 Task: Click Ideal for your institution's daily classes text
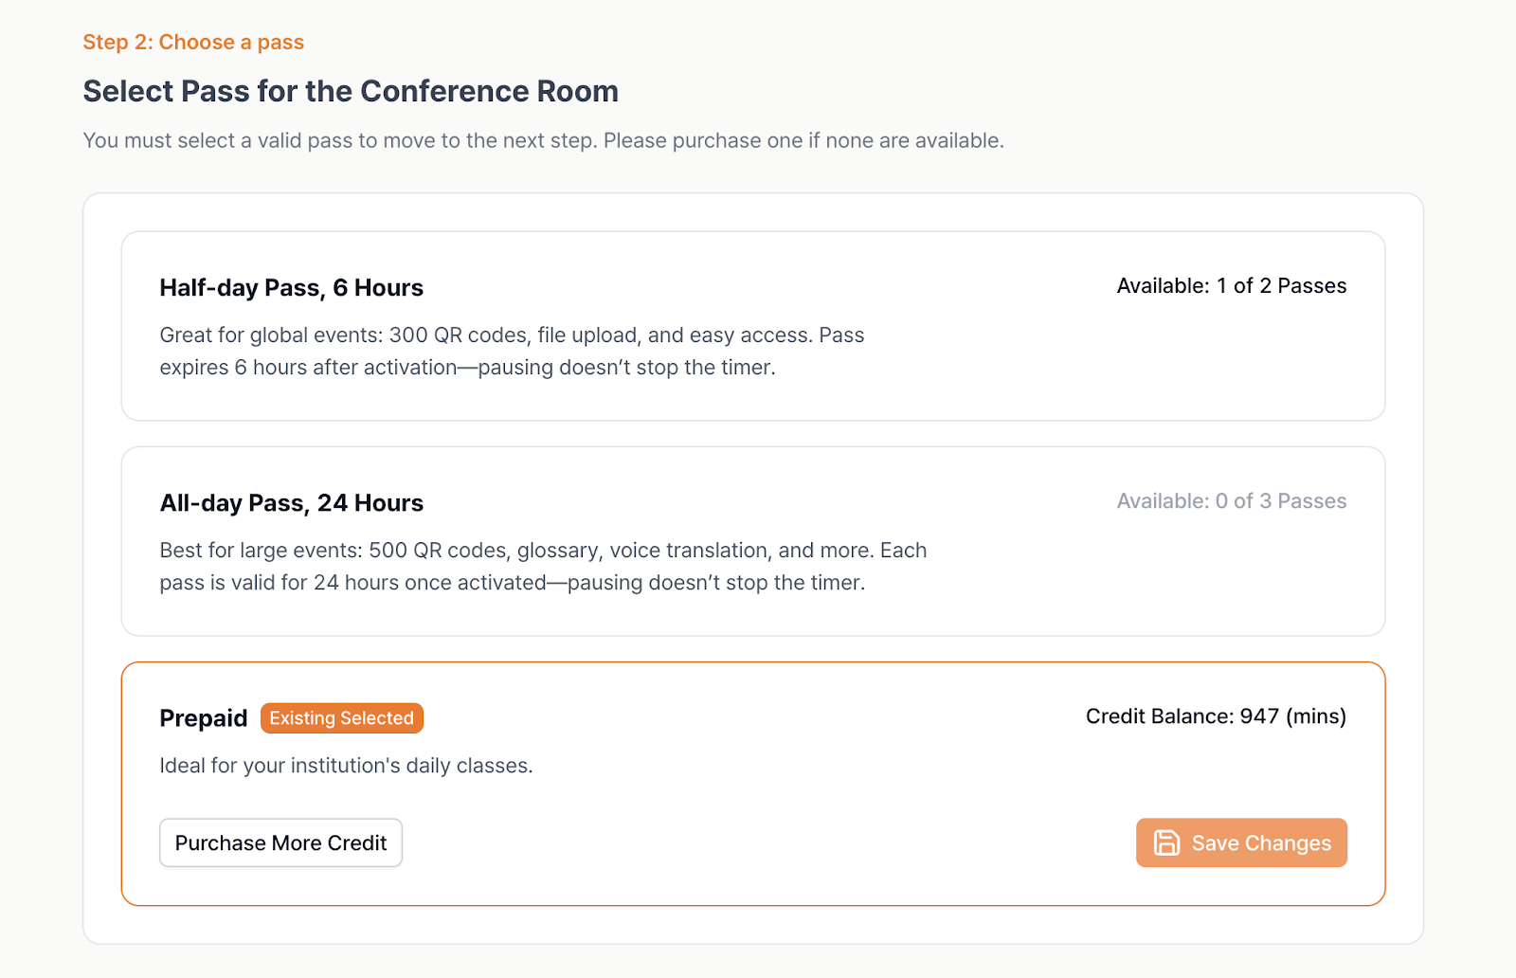tap(346, 766)
